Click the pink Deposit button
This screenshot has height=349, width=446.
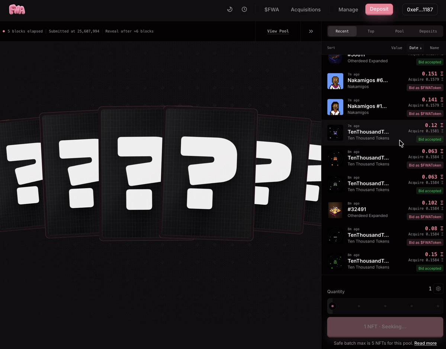pyautogui.click(x=379, y=9)
